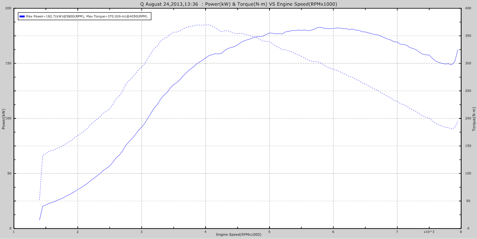
Task: Click the blue legend color swatch
Action: 22,17
